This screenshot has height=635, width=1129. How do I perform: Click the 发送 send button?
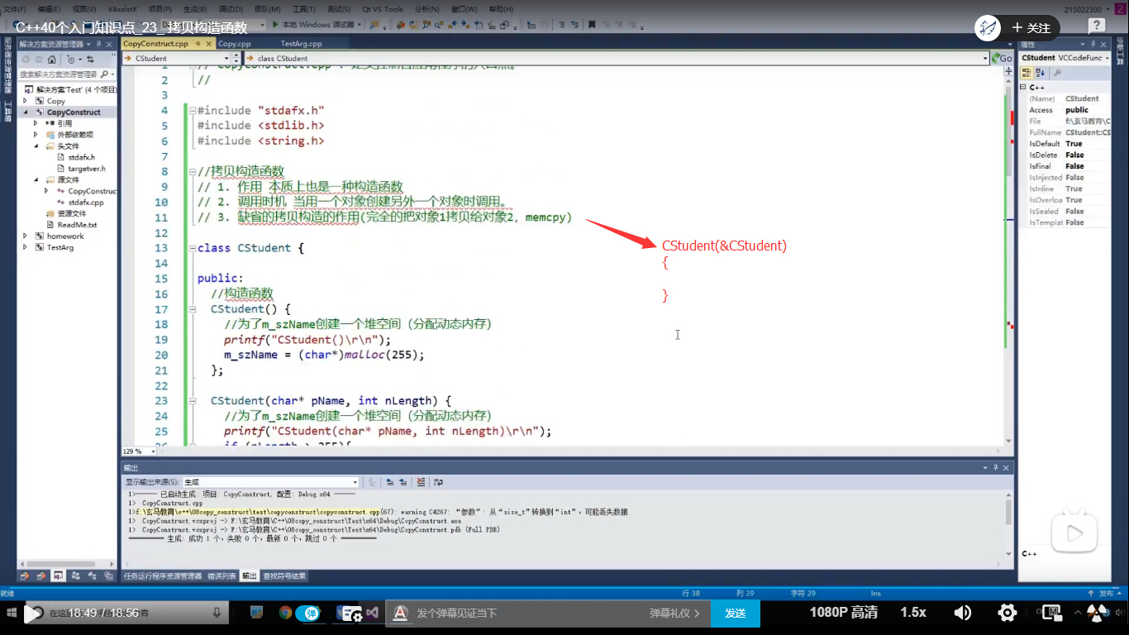click(736, 613)
